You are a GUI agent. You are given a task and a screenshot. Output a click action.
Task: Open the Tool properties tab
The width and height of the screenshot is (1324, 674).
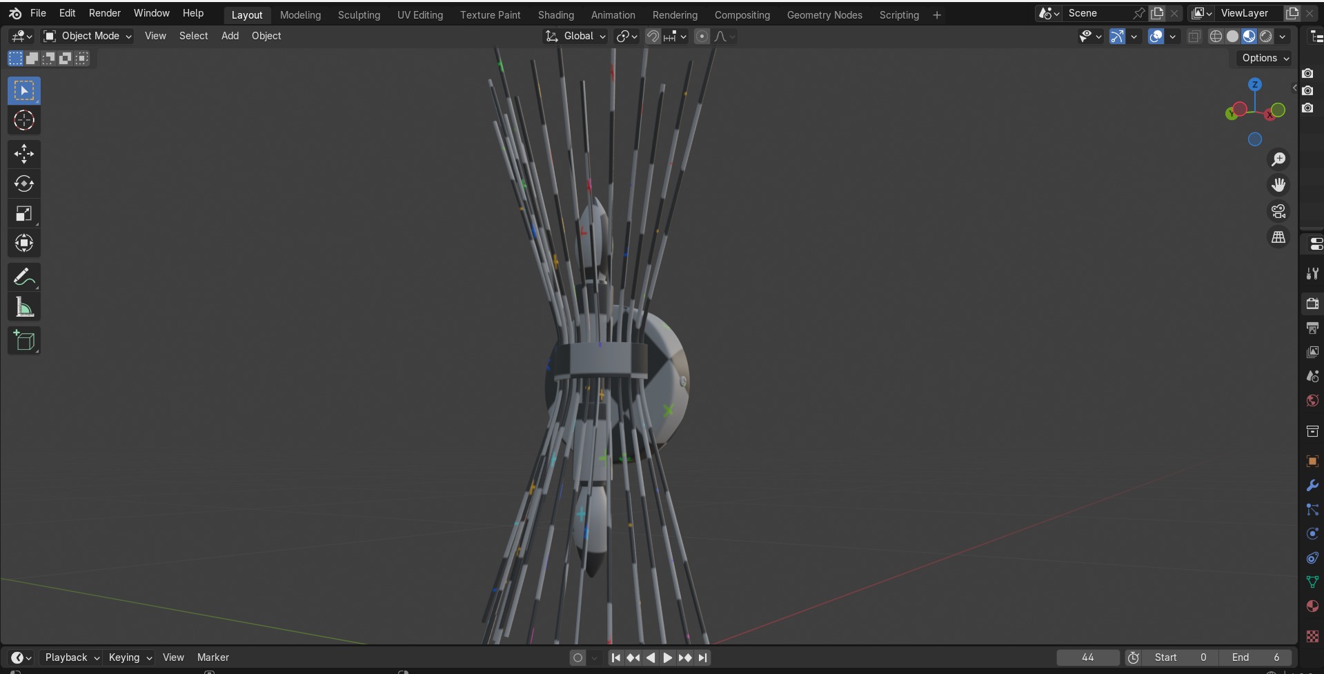point(1312,274)
